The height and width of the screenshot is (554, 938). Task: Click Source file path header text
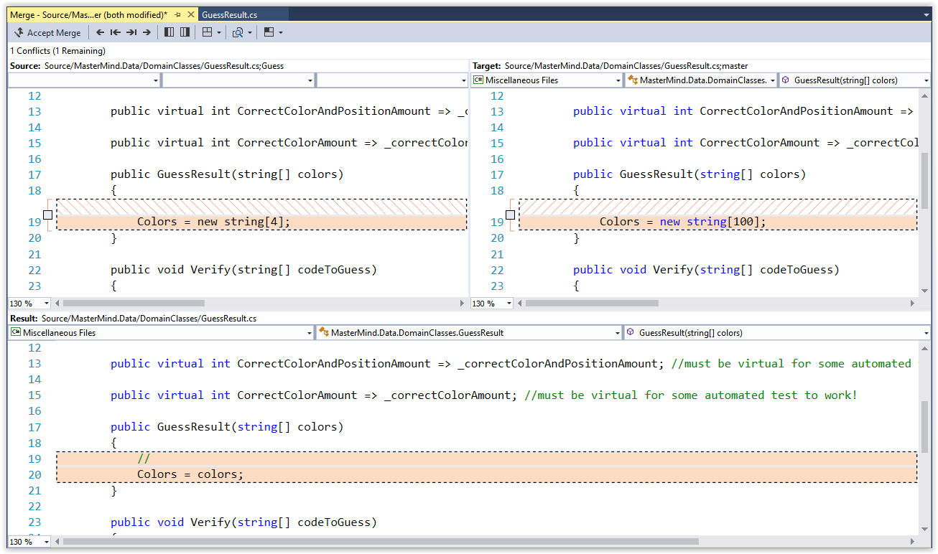pyautogui.click(x=164, y=66)
